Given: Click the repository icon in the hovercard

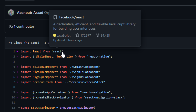Looking at the screenshot, I should pos(55,17).
